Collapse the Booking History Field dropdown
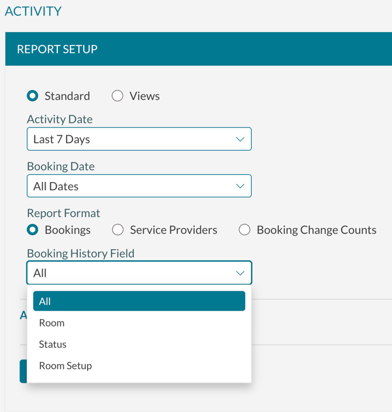392x412 pixels. pos(139,273)
